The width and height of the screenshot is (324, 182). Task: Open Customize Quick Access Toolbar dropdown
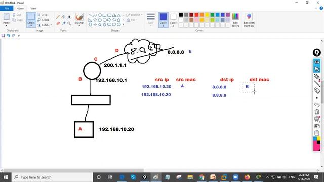click(x=19, y=36)
